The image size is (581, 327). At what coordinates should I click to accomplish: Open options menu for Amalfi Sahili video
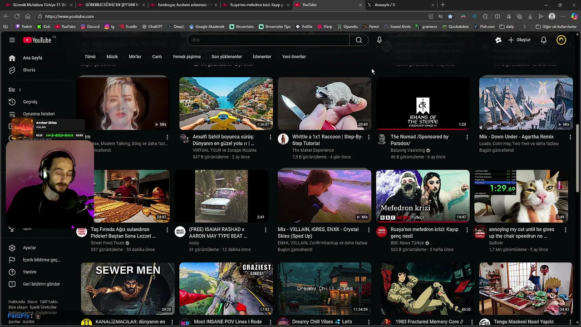click(271, 137)
